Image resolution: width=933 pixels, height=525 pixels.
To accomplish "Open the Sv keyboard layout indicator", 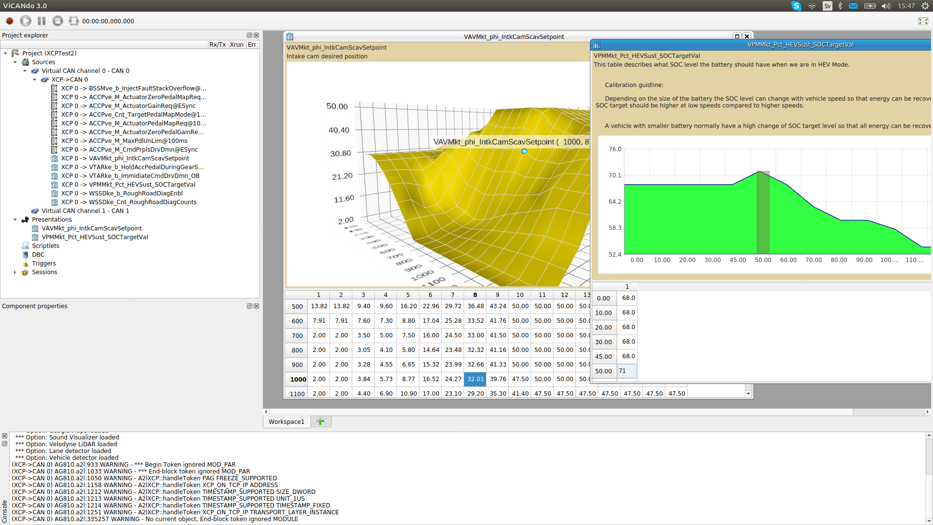I will (x=827, y=6).
